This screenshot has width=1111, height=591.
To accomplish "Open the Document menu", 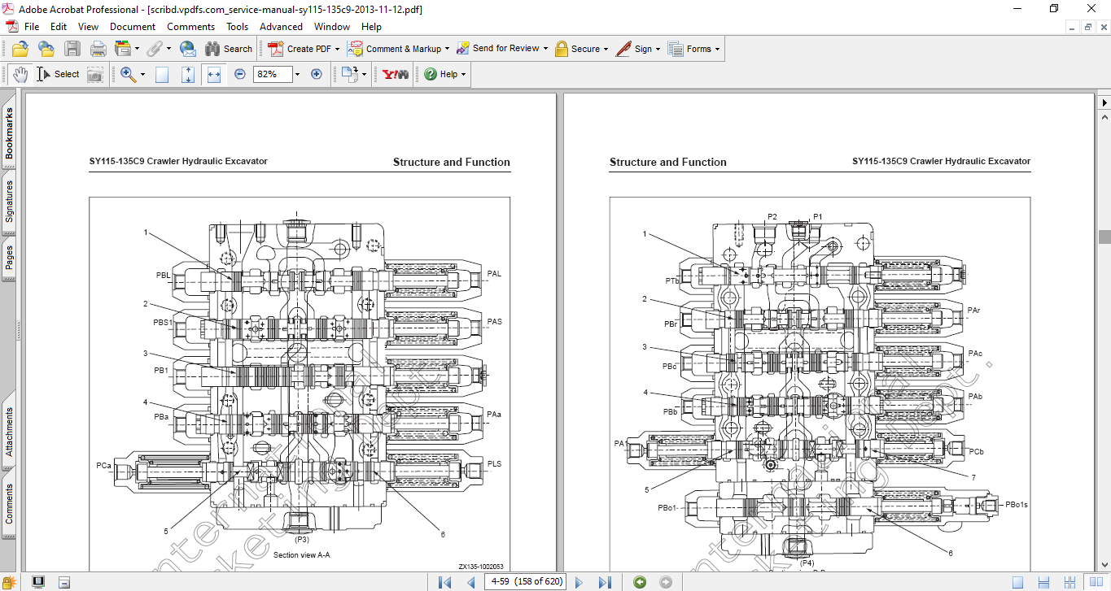I will pos(133,27).
